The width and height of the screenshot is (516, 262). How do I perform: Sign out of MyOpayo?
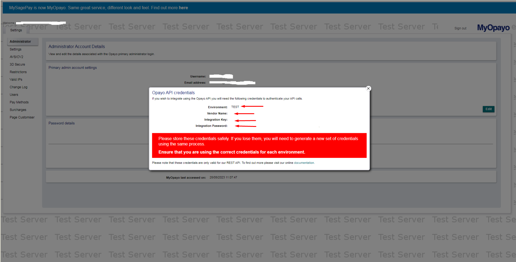click(x=460, y=28)
